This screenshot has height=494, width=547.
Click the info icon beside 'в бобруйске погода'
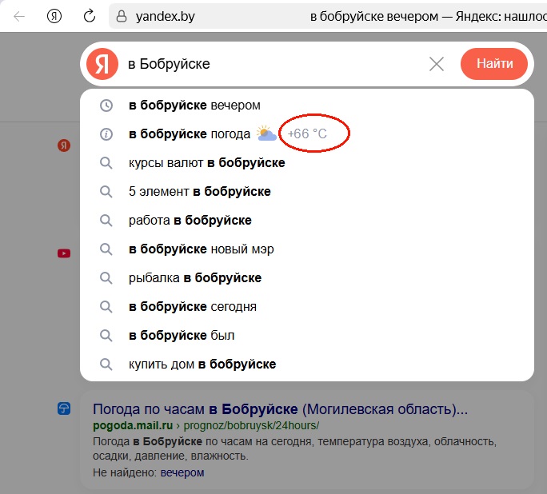tap(106, 134)
